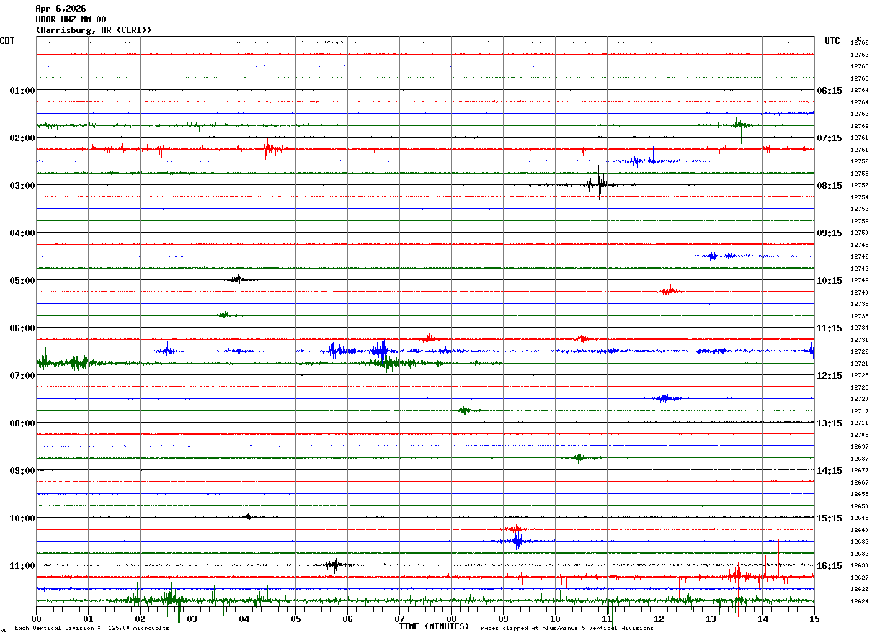Click minute label 11 on bottom axis

click(607, 619)
